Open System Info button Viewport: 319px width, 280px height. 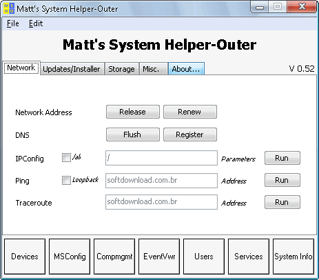(294, 257)
